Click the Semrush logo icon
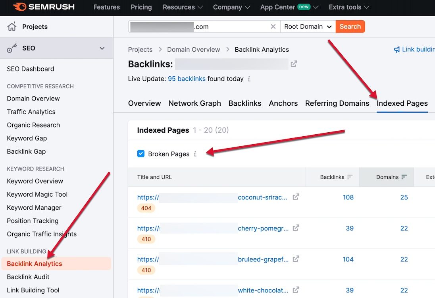This screenshot has width=435, height=298. (19, 7)
